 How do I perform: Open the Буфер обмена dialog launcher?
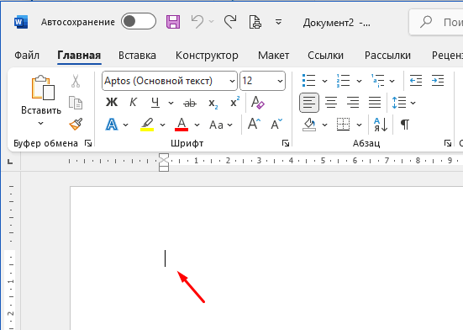pos(88,143)
